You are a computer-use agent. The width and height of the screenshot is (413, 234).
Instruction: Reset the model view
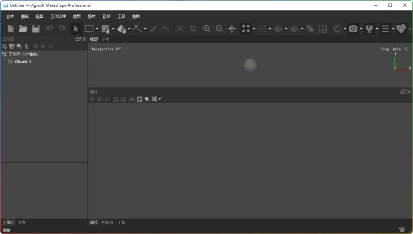coord(232,29)
